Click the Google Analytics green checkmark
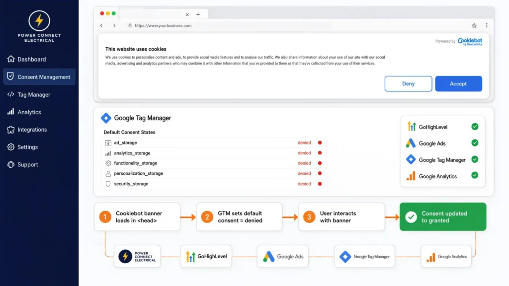This screenshot has width=509, height=286. [x=475, y=175]
